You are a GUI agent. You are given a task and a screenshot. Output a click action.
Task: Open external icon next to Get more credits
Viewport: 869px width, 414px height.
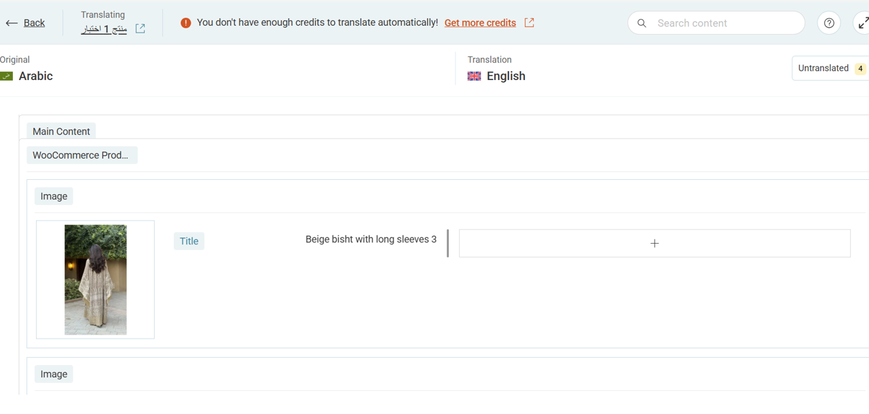click(x=530, y=22)
